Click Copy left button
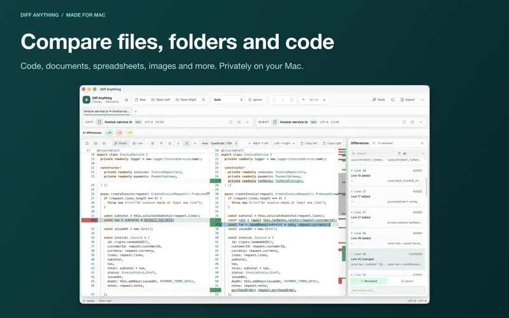 309,143
